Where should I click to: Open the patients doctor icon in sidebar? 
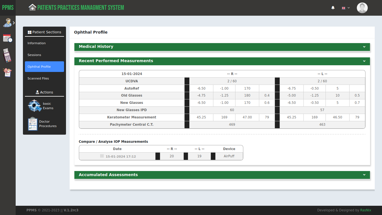[7, 23]
